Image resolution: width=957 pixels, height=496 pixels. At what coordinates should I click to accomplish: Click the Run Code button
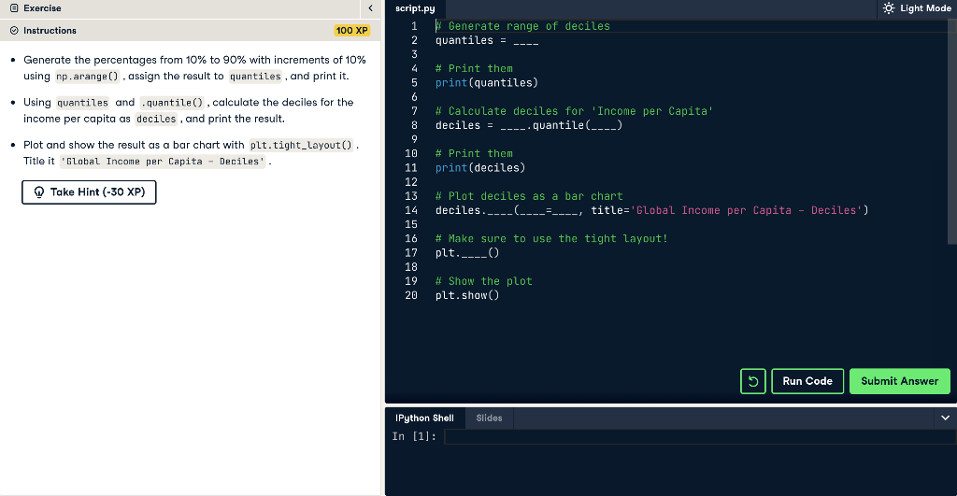pyautogui.click(x=807, y=381)
